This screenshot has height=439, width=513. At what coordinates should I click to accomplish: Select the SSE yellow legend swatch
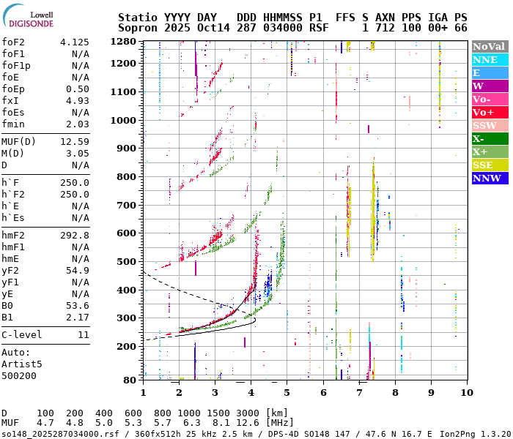coord(490,165)
